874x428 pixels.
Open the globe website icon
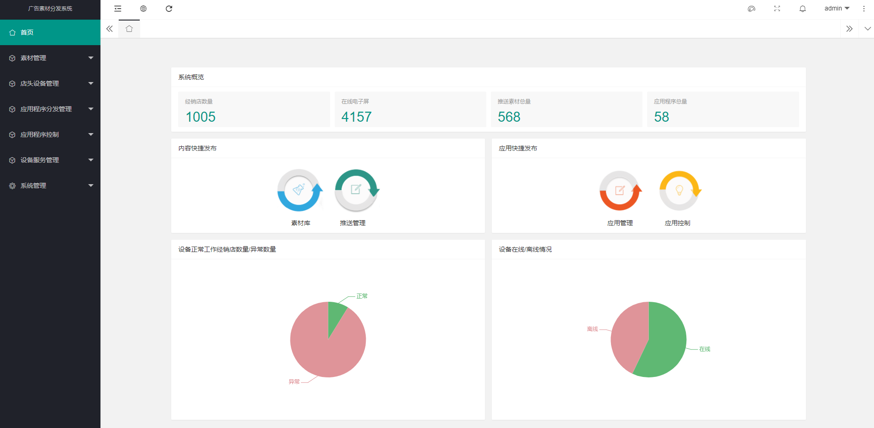click(x=143, y=9)
